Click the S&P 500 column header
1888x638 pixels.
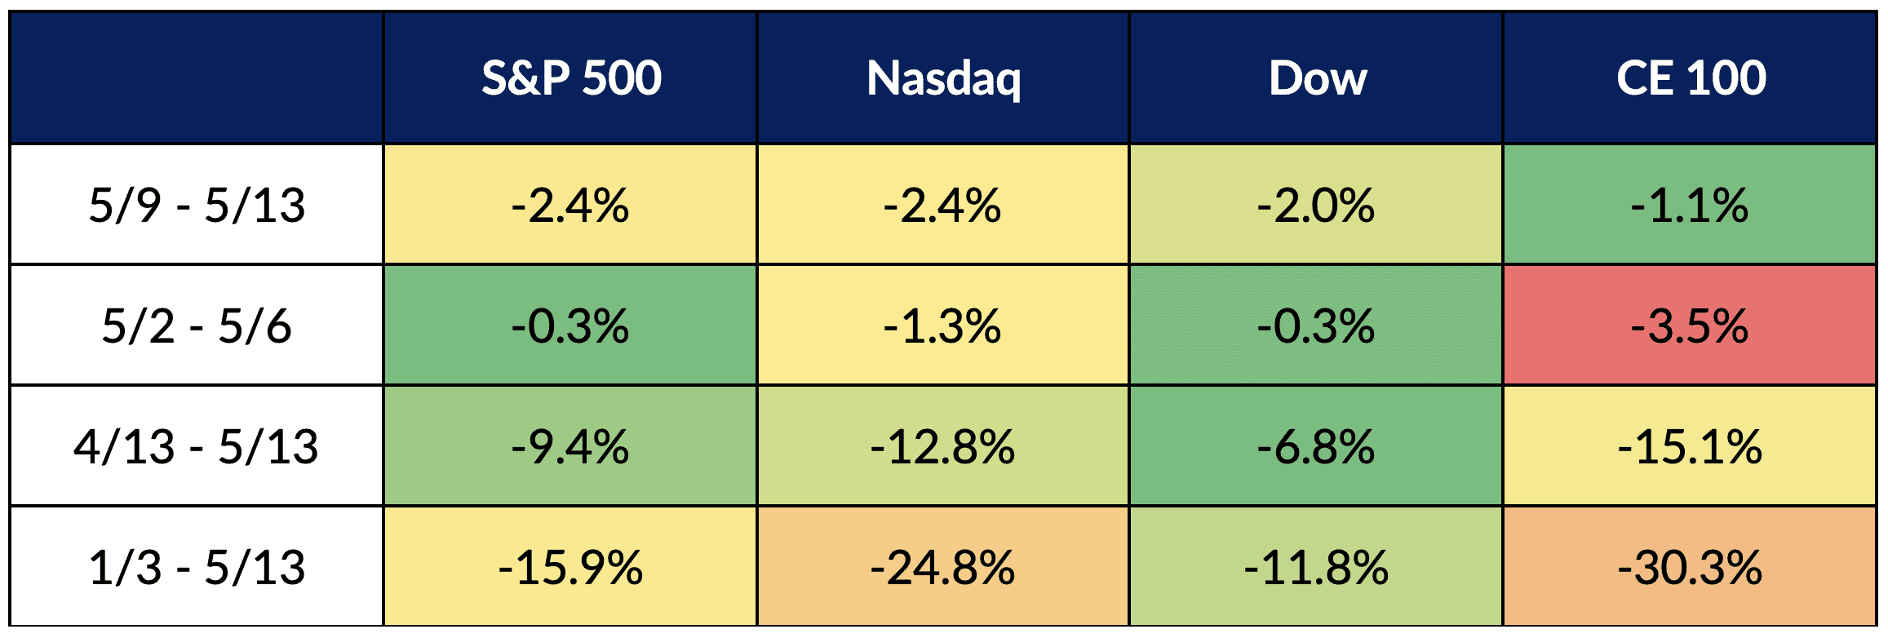pyautogui.click(x=570, y=78)
